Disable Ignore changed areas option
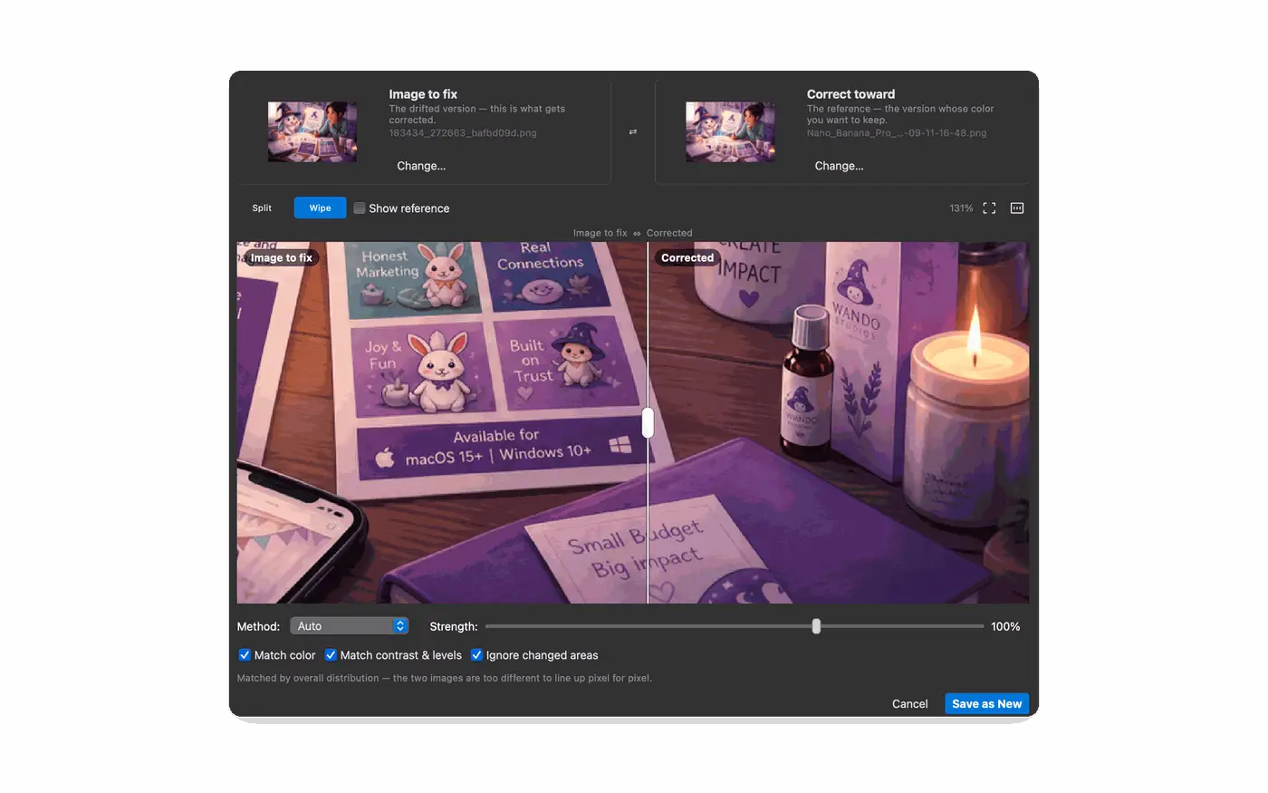The height and width of the screenshot is (793, 1268). click(476, 655)
